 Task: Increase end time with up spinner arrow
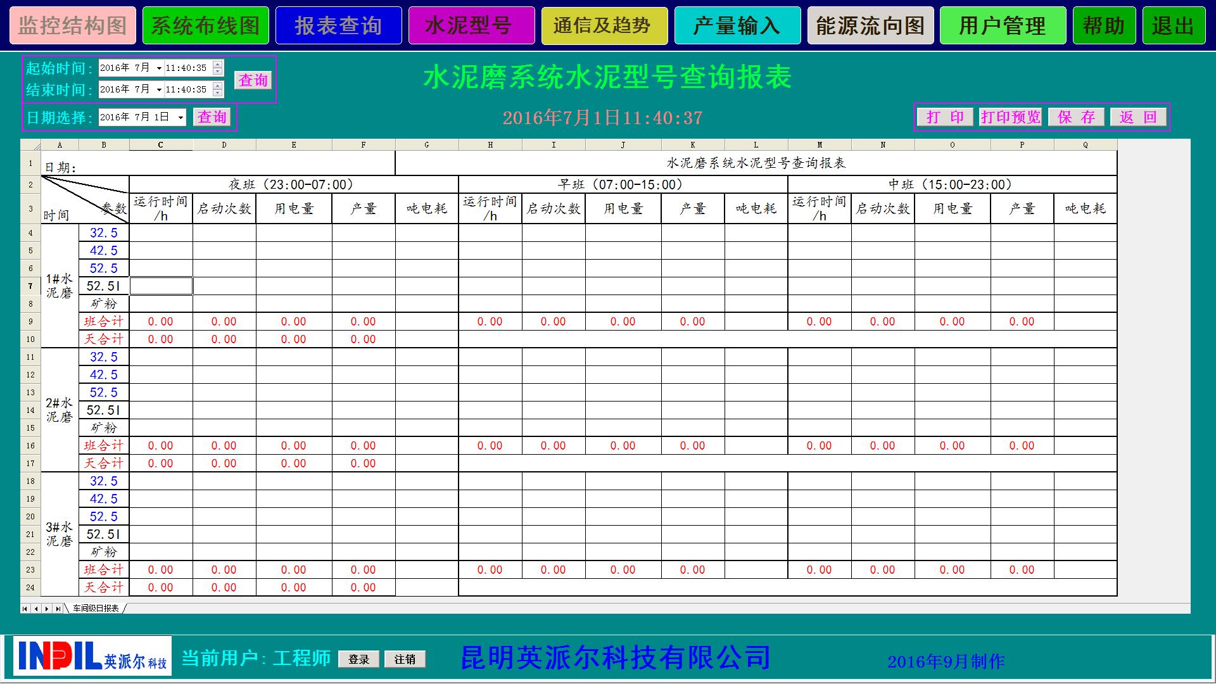[218, 85]
